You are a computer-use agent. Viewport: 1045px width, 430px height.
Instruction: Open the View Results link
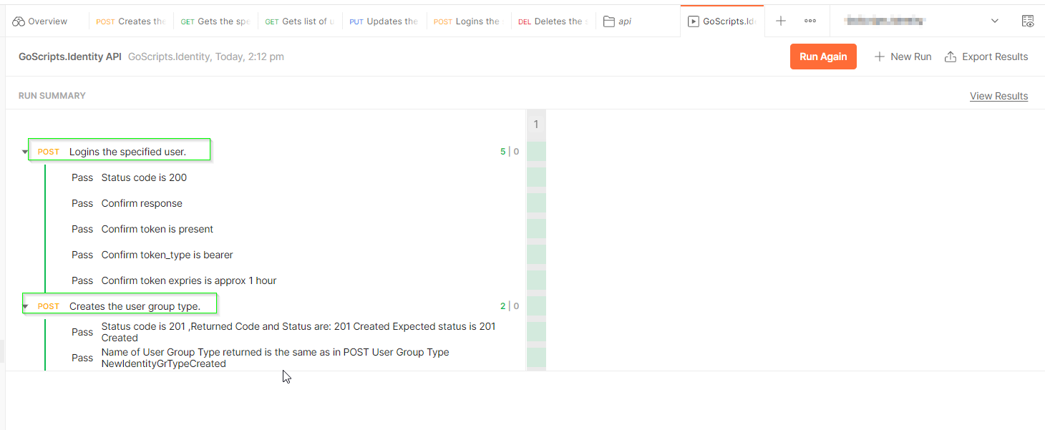point(998,96)
